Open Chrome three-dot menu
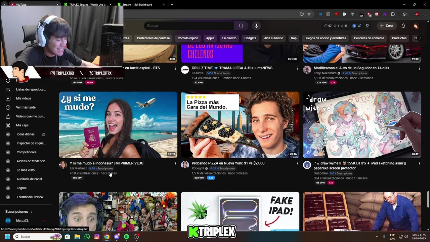This screenshot has width=430, height=242. pyautogui.click(x=425, y=14)
